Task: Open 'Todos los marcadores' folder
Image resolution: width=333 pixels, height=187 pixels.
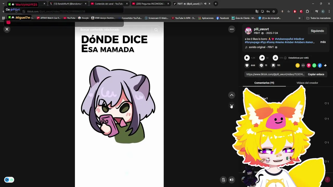Action: [x=318, y=18]
